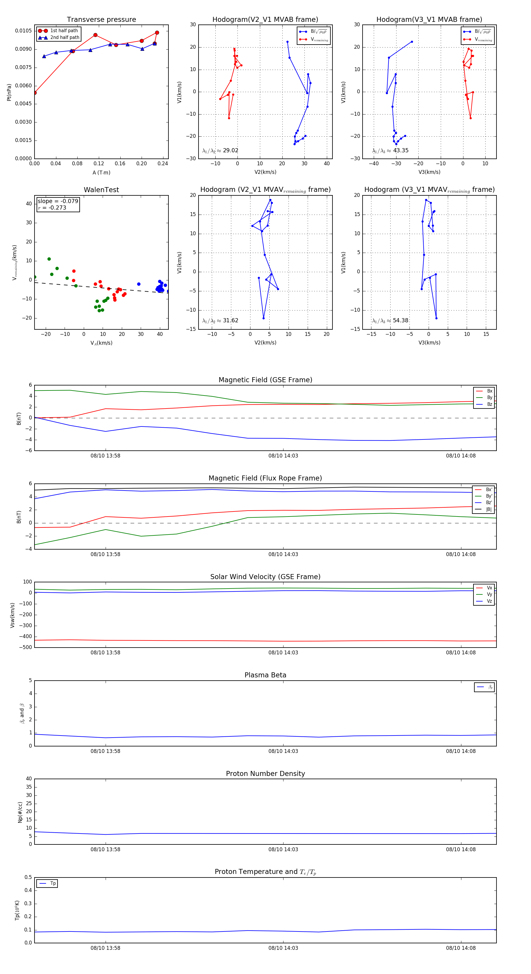
Task: Click the Magnetic Field (GSE Frame) title
Action: coord(265,380)
